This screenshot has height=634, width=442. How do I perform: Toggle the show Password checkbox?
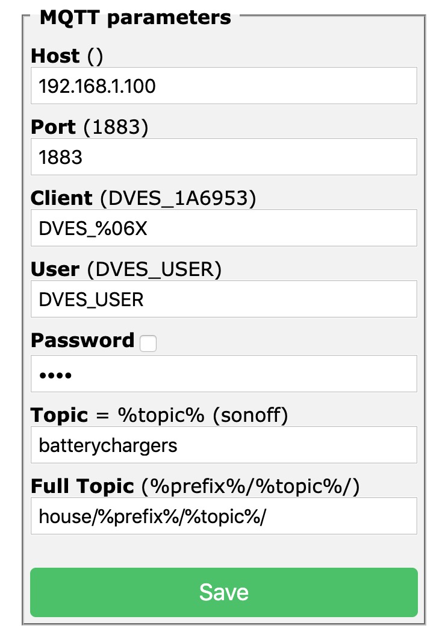[x=148, y=344]
